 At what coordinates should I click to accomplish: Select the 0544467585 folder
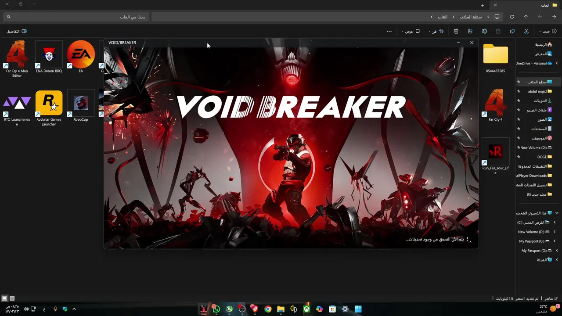click(495, 57)
